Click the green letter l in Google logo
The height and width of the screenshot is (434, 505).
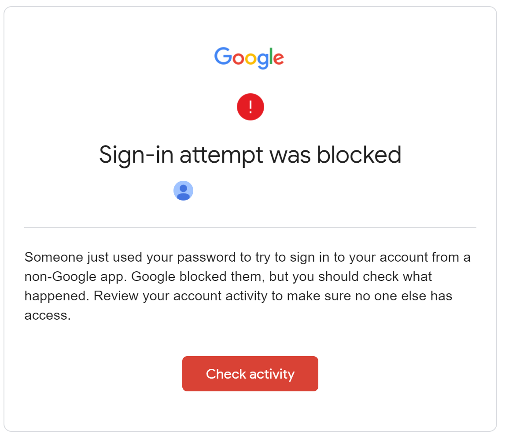[272, 56]
